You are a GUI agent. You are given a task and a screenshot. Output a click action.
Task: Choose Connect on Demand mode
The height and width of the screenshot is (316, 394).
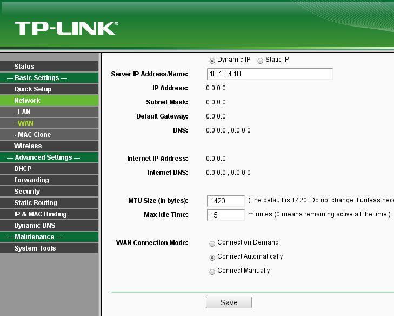point(212,243)
